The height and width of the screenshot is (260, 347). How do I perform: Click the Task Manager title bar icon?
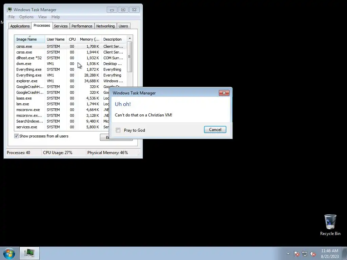(9, 10)
